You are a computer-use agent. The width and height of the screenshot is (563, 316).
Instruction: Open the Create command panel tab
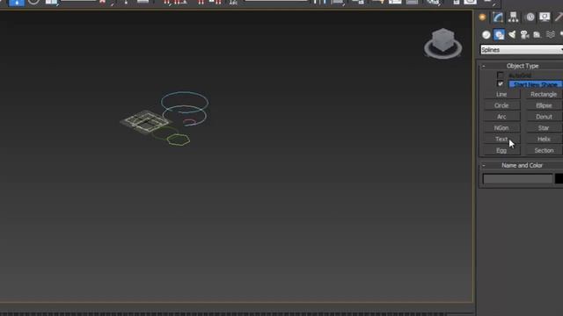pos(483,17)
